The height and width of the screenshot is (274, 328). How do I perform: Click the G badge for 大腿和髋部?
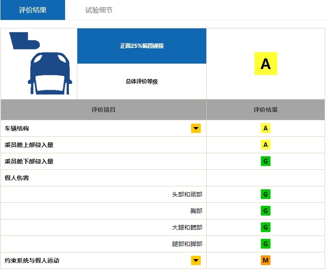tap(265, 227)
